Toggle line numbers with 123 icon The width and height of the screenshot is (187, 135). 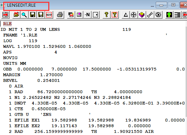coord(49,15)
